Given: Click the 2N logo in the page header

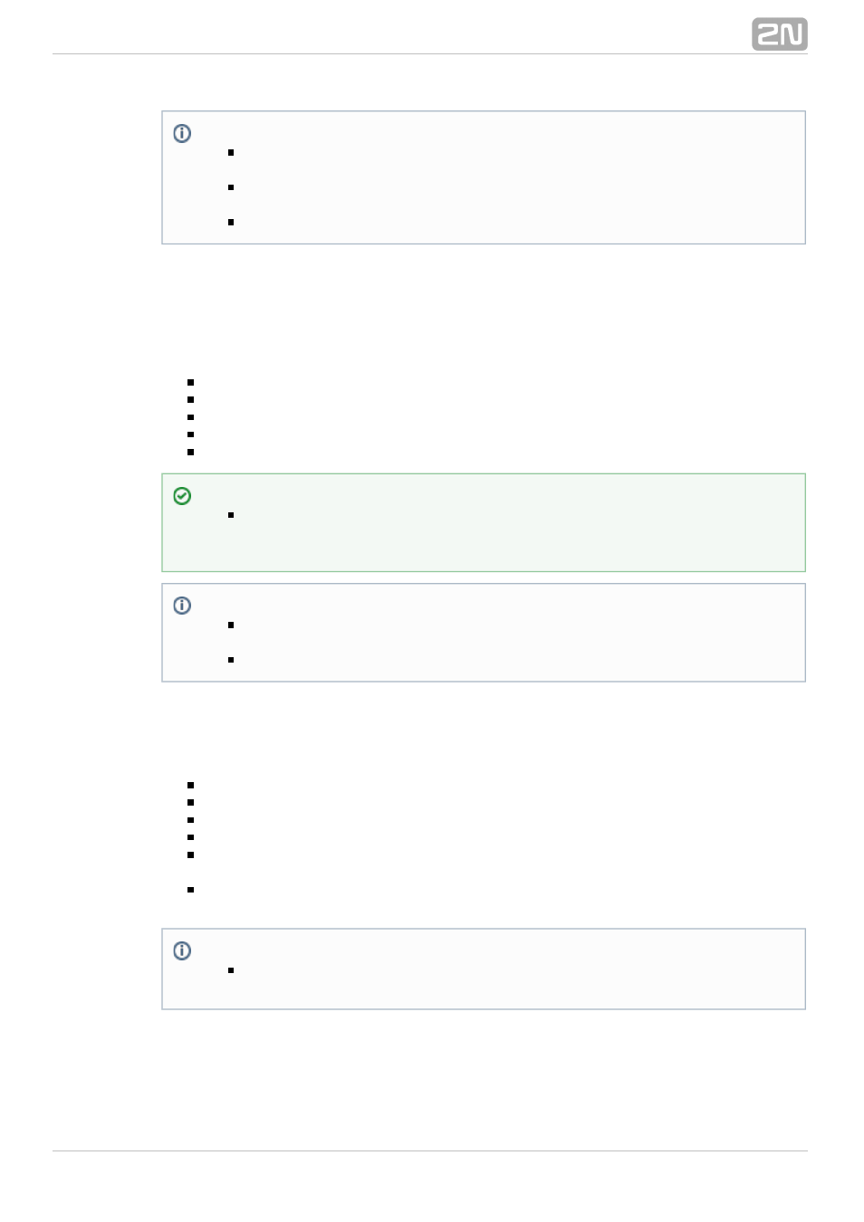Looking at the screenshot, I should (x=779, y=34).
